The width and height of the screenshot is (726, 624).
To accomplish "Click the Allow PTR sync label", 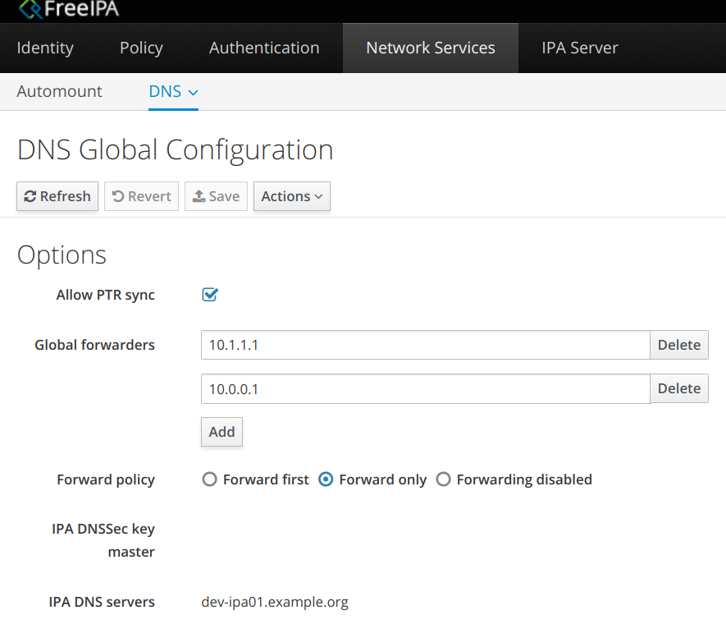I will 105,295.
